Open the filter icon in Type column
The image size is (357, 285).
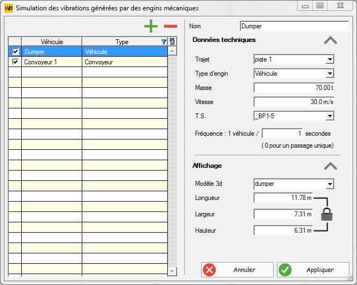pyautogui.click(x=164, y=42)
